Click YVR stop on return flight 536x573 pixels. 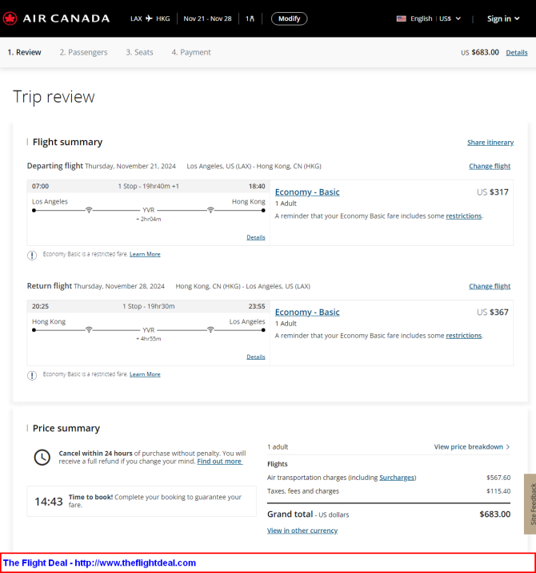tap(149, 330)
